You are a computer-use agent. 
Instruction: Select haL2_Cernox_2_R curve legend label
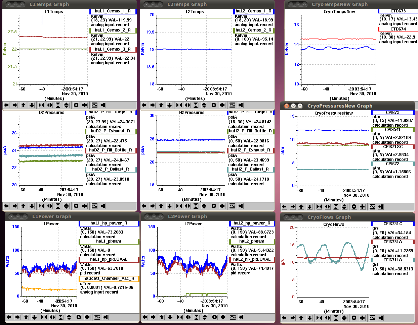[254, 30]
